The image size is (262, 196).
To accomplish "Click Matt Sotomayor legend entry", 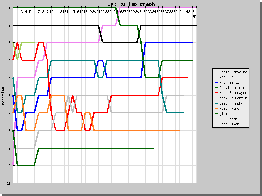I will (233, 93).
